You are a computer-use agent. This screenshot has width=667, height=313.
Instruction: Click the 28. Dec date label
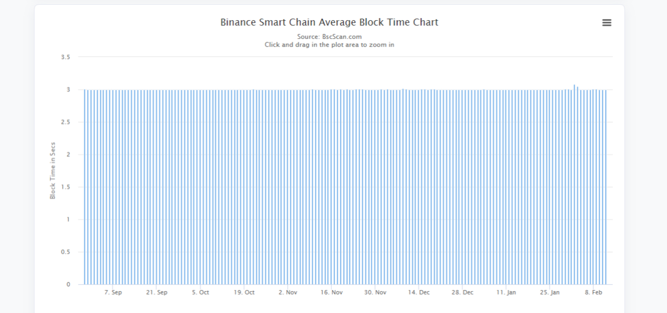[462, 293]
